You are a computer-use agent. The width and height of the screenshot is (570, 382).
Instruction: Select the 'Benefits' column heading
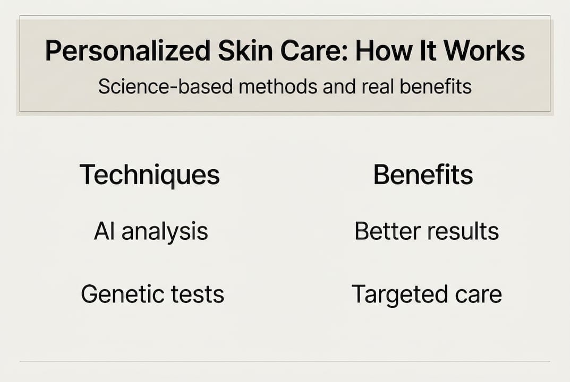423,175
